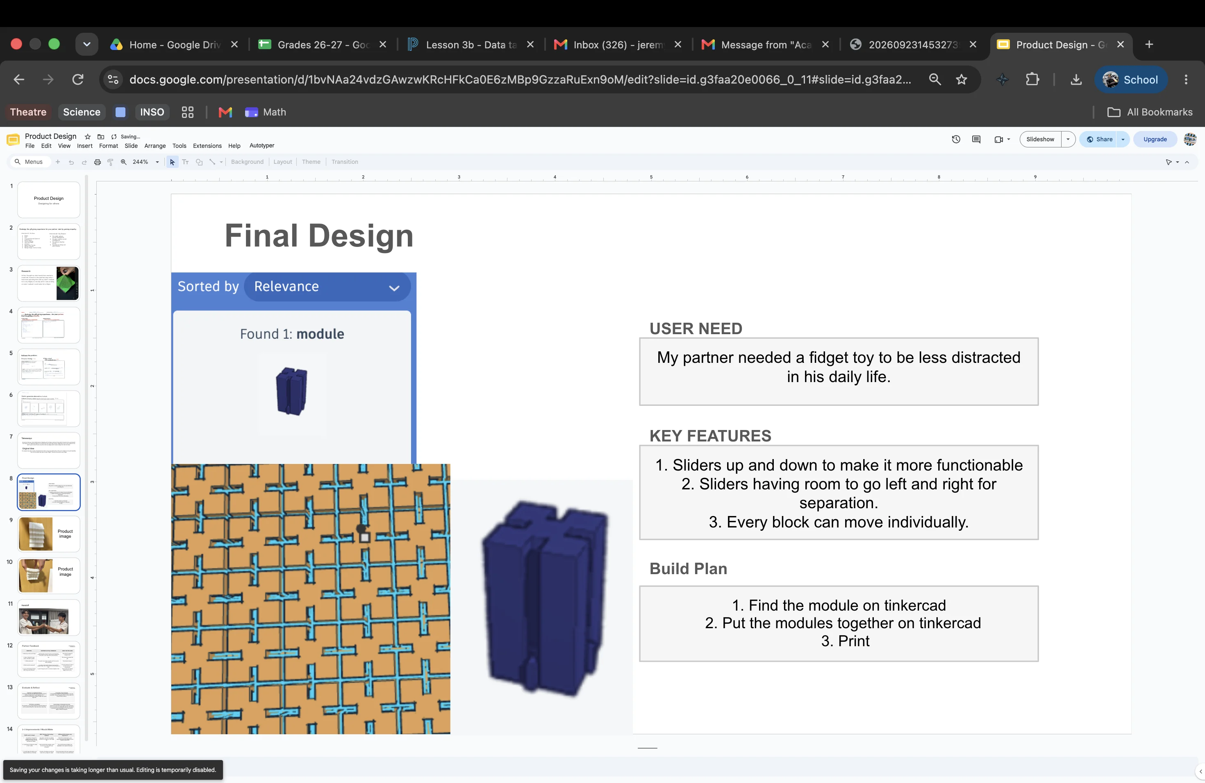Click the Upgrade button

(1155, 139)
